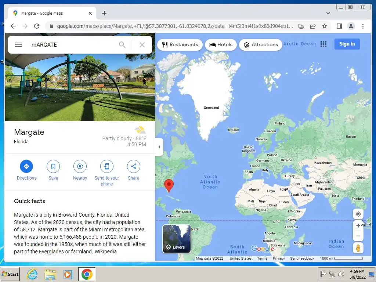Zoom in with the plus button
This screenshot has width=376, height=282.
coord(358,225)
